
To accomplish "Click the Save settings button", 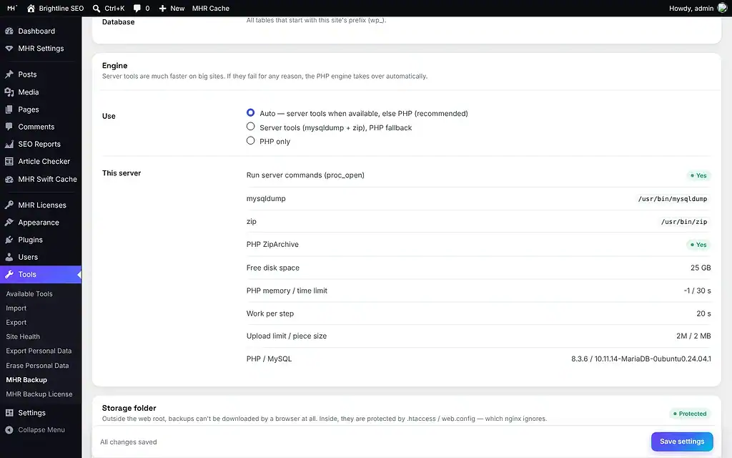I will pyautogui.click(x=681, y=442).
